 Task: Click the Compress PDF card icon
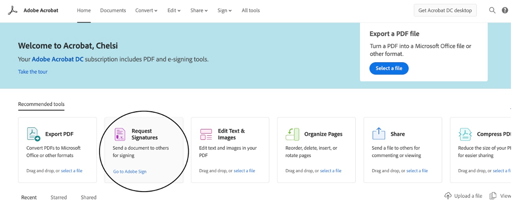point(465,134)
